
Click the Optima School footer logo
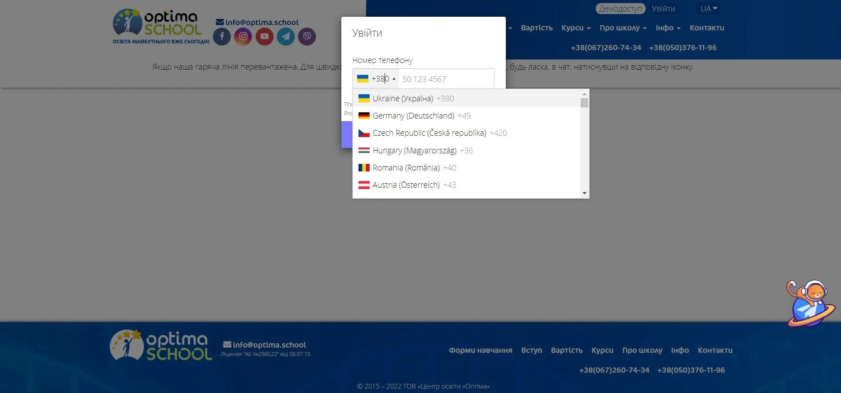(161, 346)
